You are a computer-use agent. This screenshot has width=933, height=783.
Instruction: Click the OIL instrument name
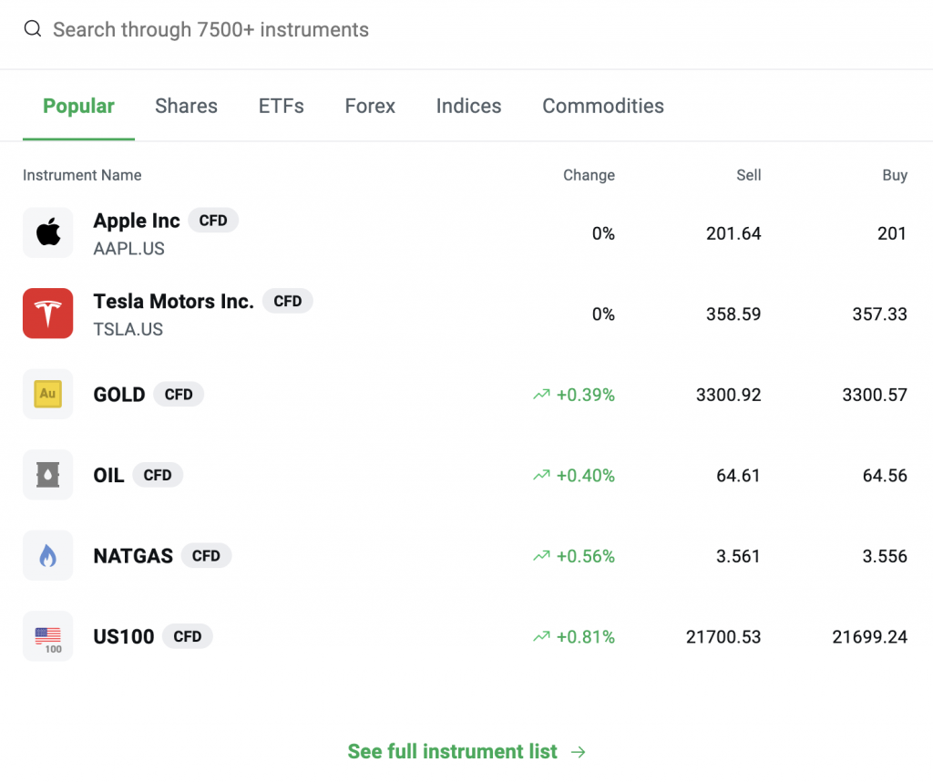(109, 475)
